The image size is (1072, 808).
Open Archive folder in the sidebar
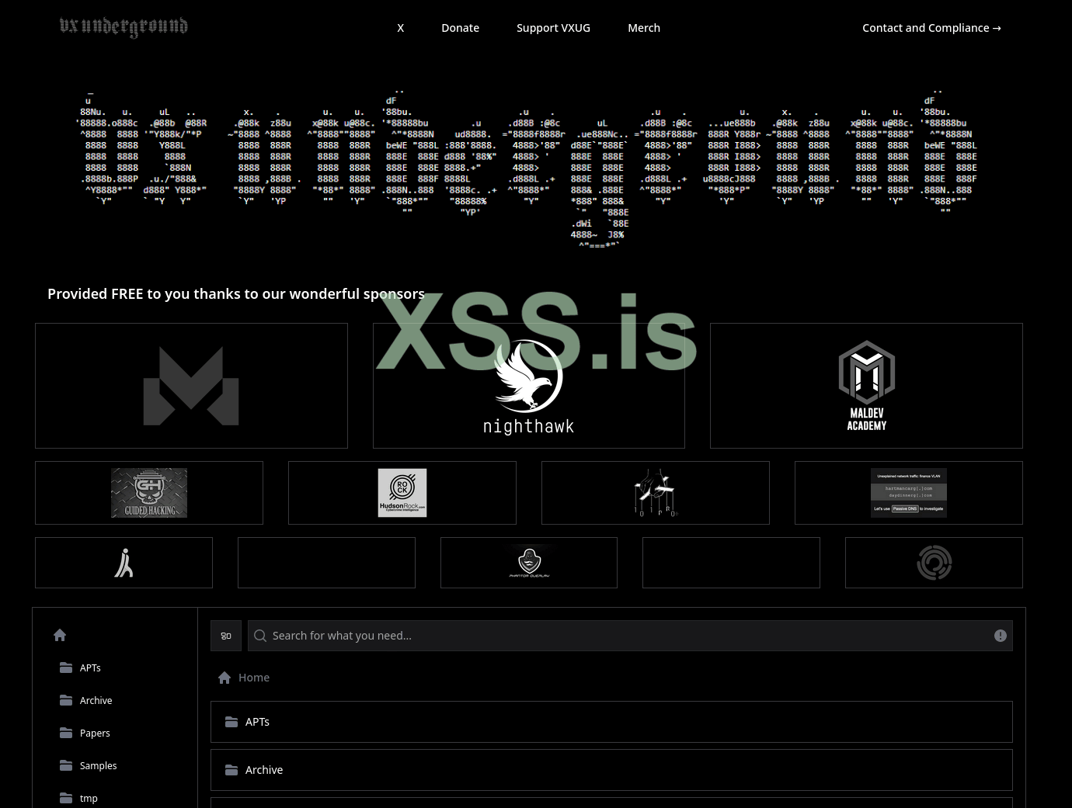pos(86,700)
